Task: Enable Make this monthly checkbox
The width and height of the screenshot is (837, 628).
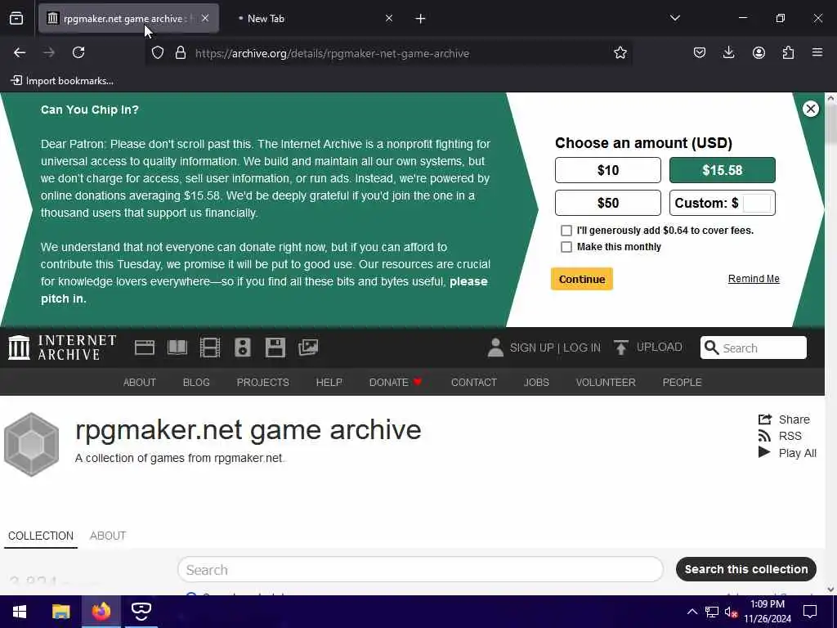Action: pyautogui.click(x=566, y=247)
